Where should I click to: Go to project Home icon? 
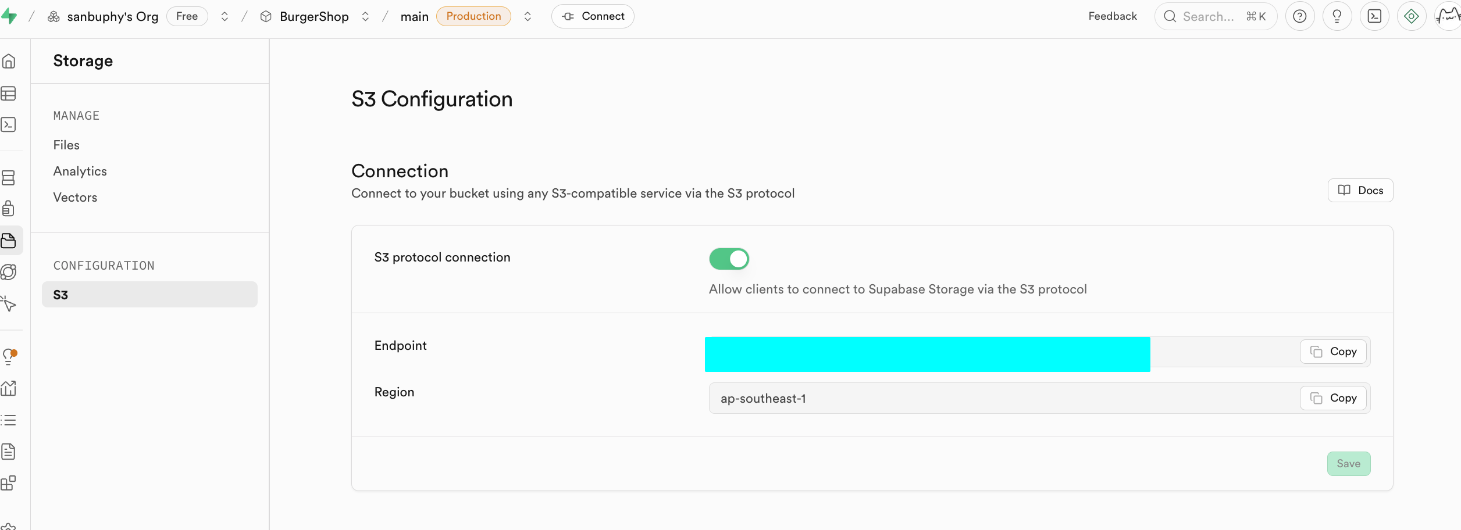click(9, 61)
